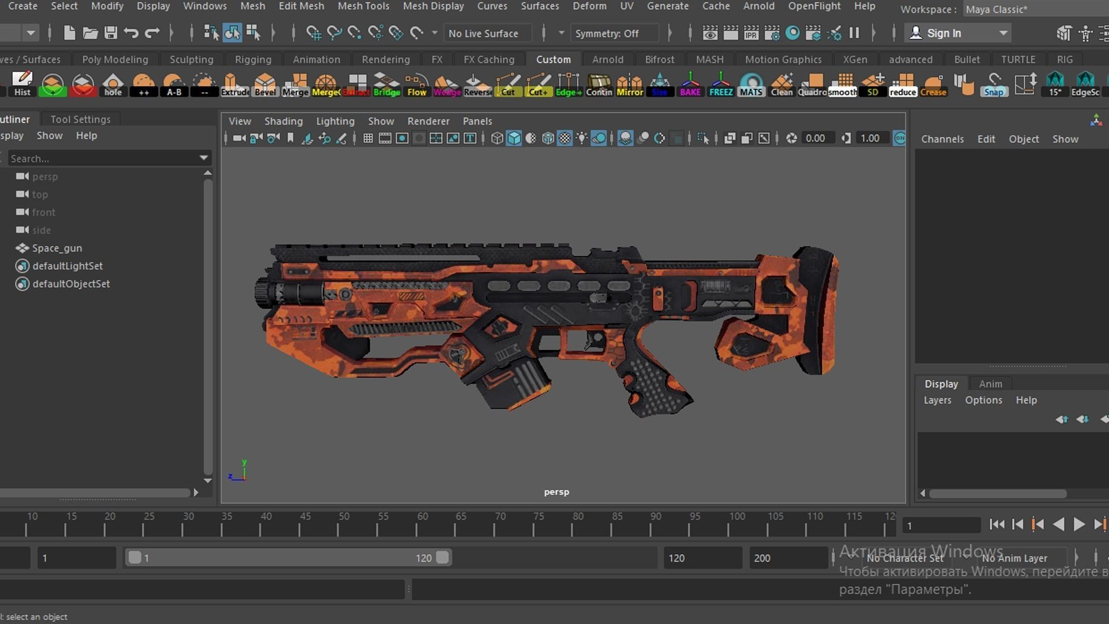Toggle use all lights bulb icon

(582, 138)
